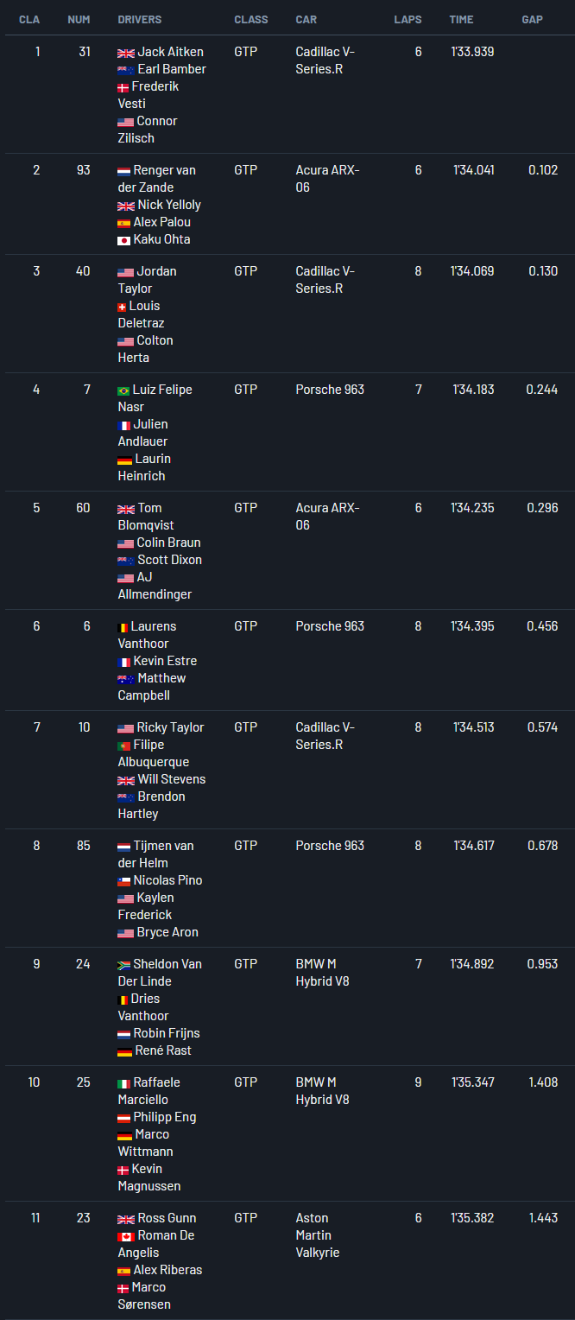Select driver Robin Frijns name
575x1320 pixels.
click(167, 1033)
